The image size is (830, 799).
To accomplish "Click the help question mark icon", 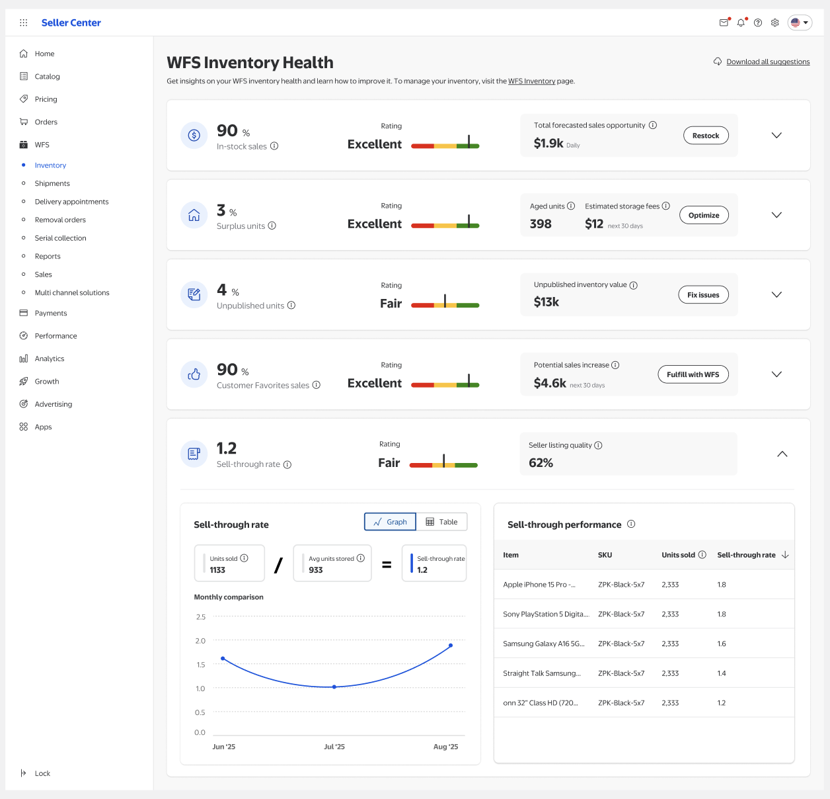I will coord(758,22).
